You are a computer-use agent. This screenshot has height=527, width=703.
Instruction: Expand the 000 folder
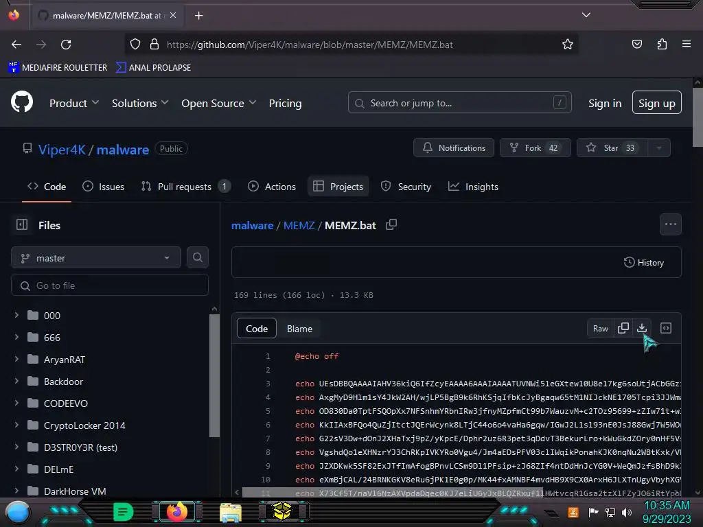16,315
